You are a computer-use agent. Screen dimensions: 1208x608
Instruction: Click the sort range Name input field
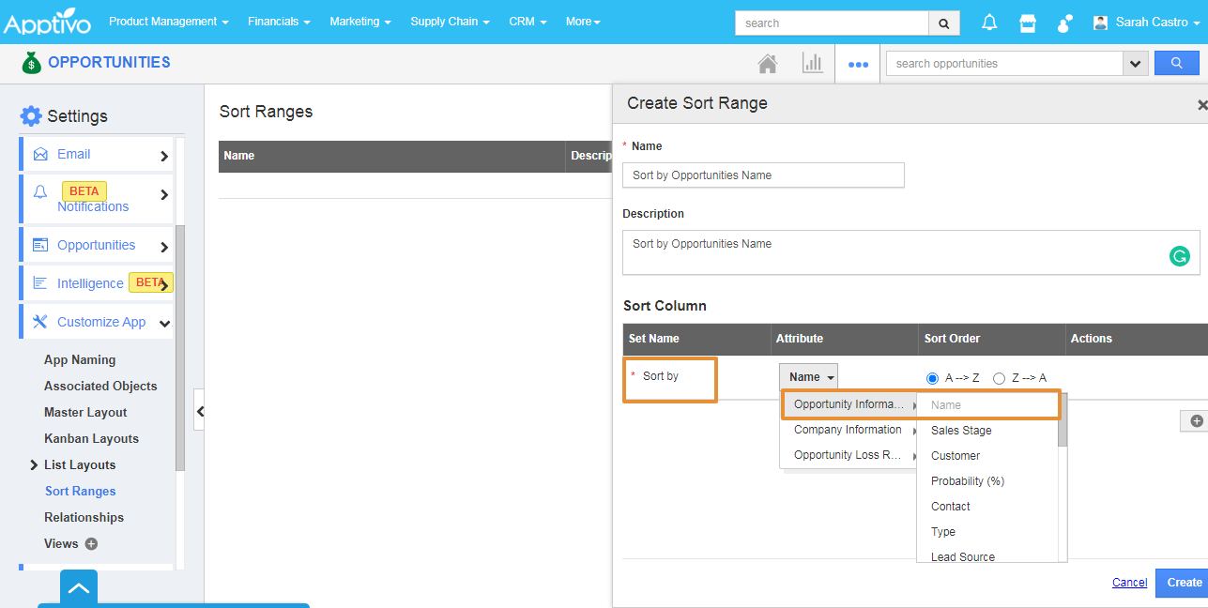(763, 175)
